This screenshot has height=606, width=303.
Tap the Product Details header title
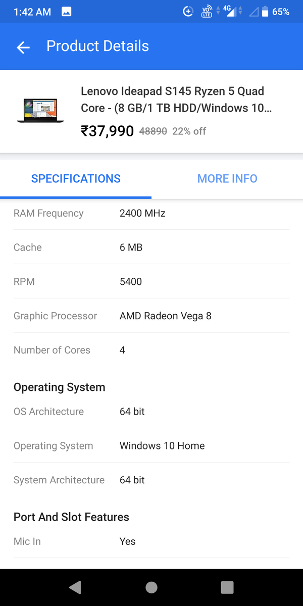[97, 46]
